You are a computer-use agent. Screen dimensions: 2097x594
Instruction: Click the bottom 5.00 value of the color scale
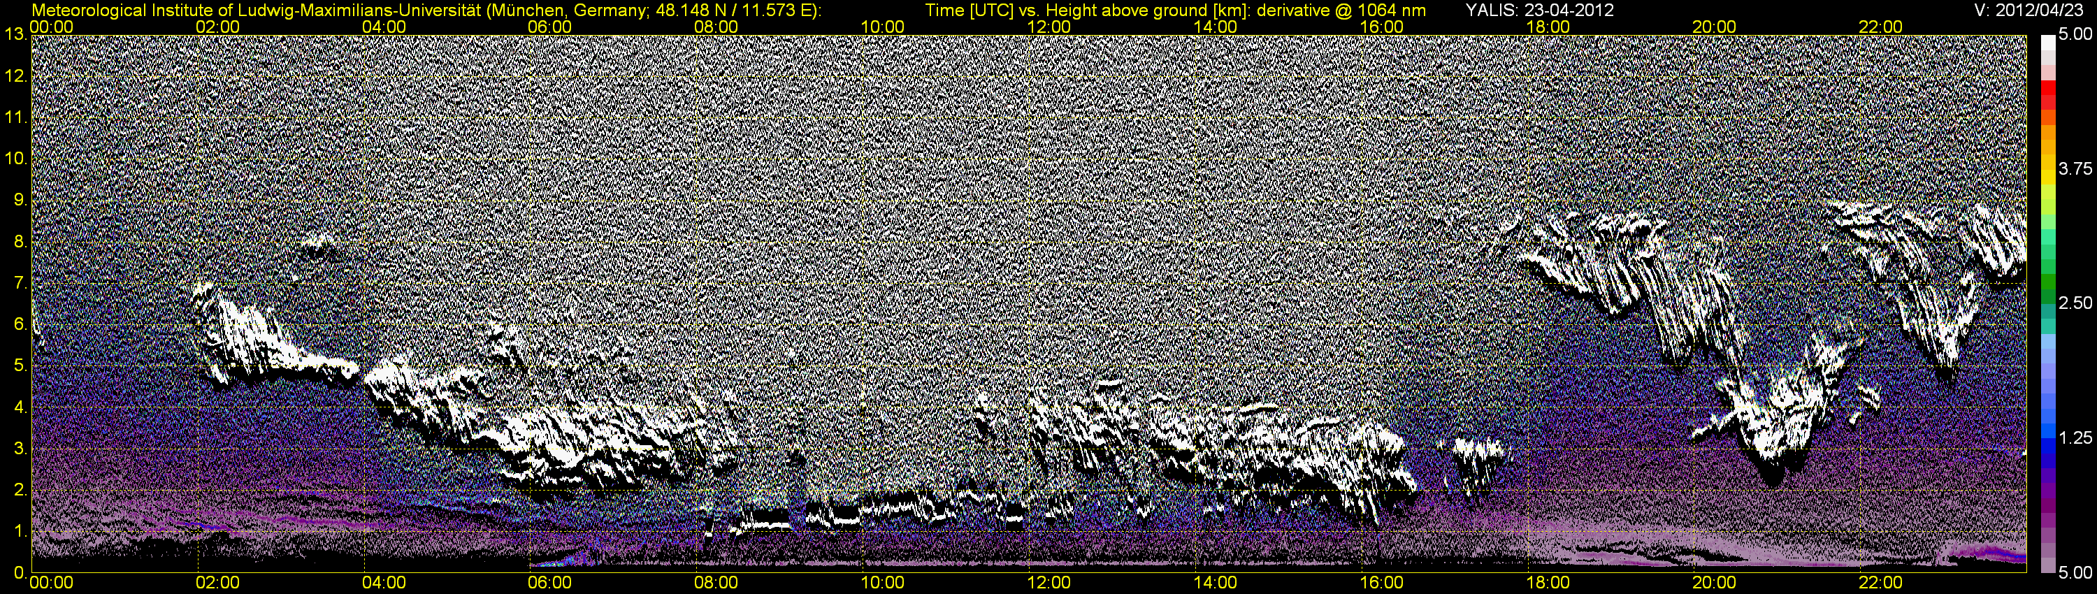point(2075,573)
